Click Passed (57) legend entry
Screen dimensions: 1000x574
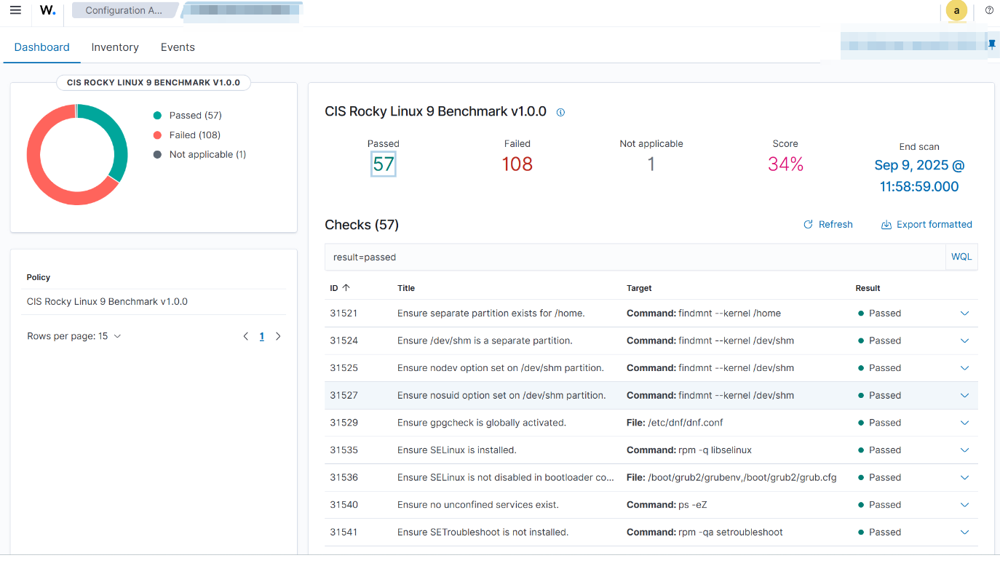point(188,115)
